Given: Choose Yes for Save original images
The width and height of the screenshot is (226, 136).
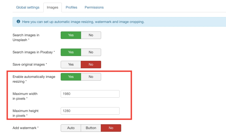Looking at the screenshot, I should pyautogui.click(x=71, y=65).
